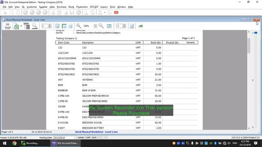The width and height of the screenshot is (262, 147).
Task: Toggle the report outline panel icon
Action: point(27,26)
